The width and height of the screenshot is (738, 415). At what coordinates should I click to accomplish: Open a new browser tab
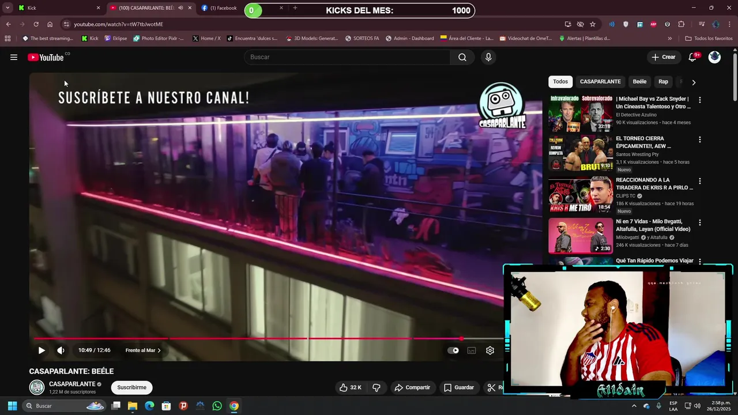(x=295, y=8)
